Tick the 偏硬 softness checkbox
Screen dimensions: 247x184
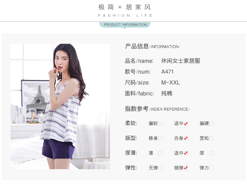click(211, 124)
